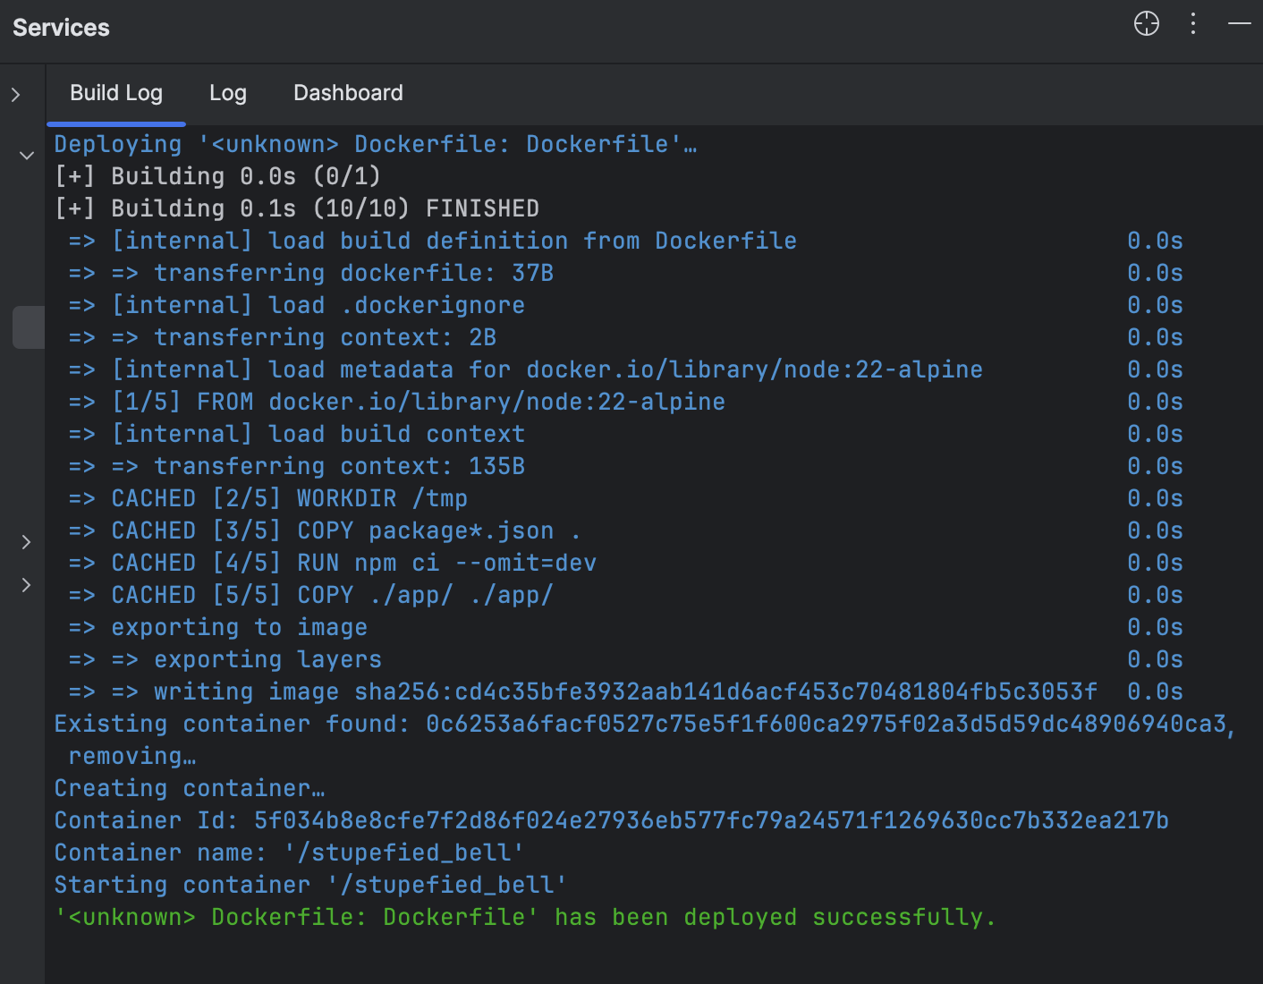Click the sidebar scrollbar thumb

click(x=28, y=327)
